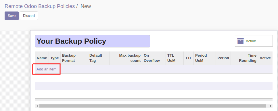The width and height of the screenshot is (278, 111).
Task: Click the archive box icon beside Active
Action: point(240,41)
